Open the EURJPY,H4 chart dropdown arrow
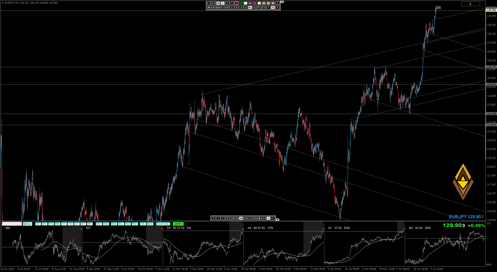Screen dimensions: 497x272 pos(2,3)
